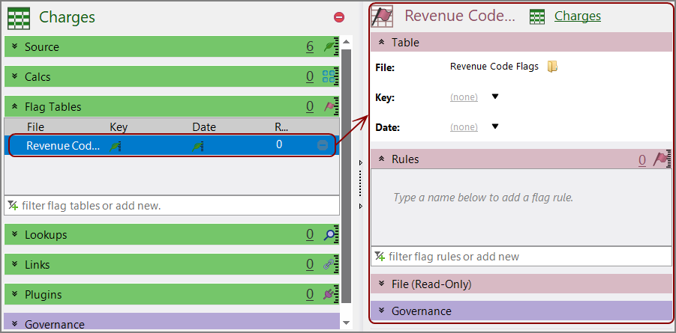676x333 pixels.
Task: Open Plugins count link
Action: 310,294
